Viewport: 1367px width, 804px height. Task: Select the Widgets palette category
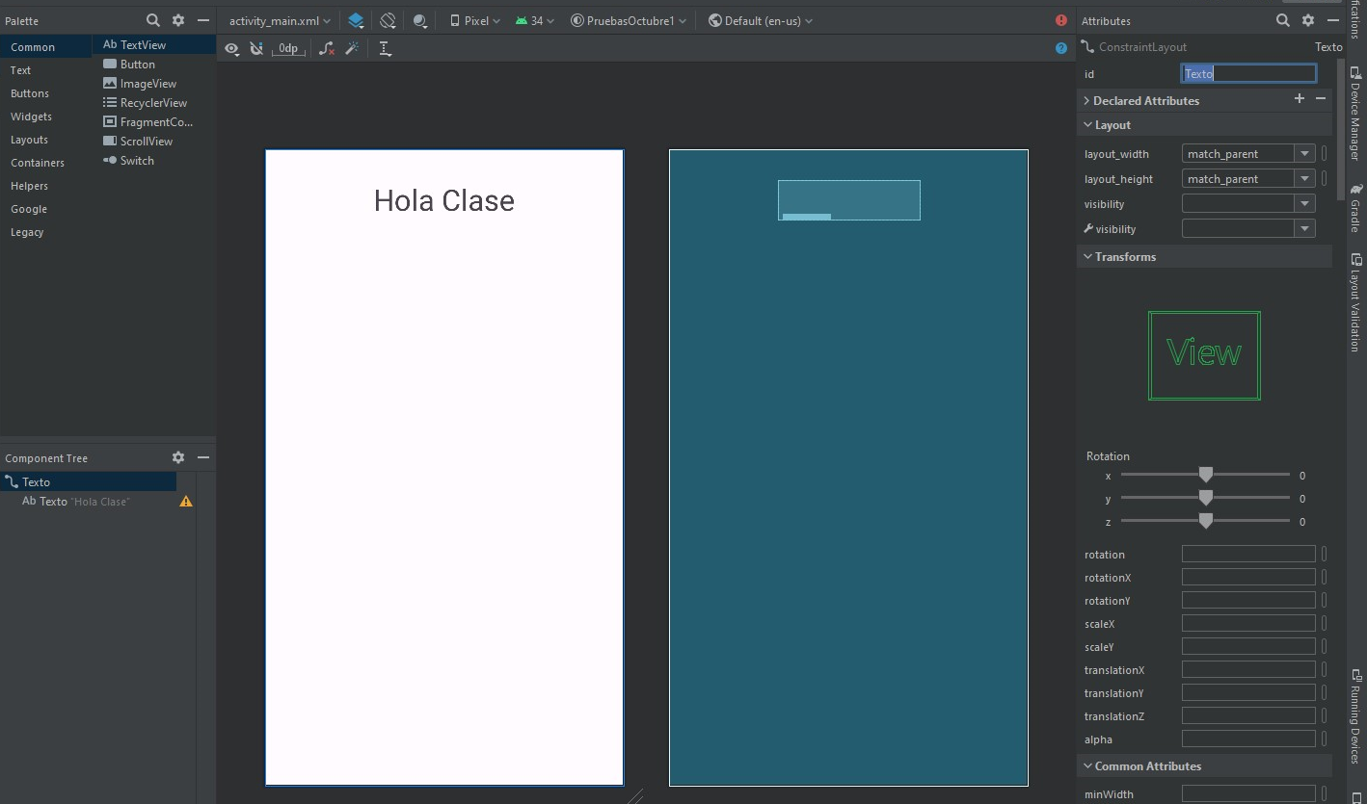tap(31, 117)
